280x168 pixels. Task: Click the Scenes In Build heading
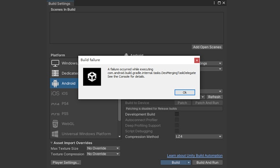[63, 9]
